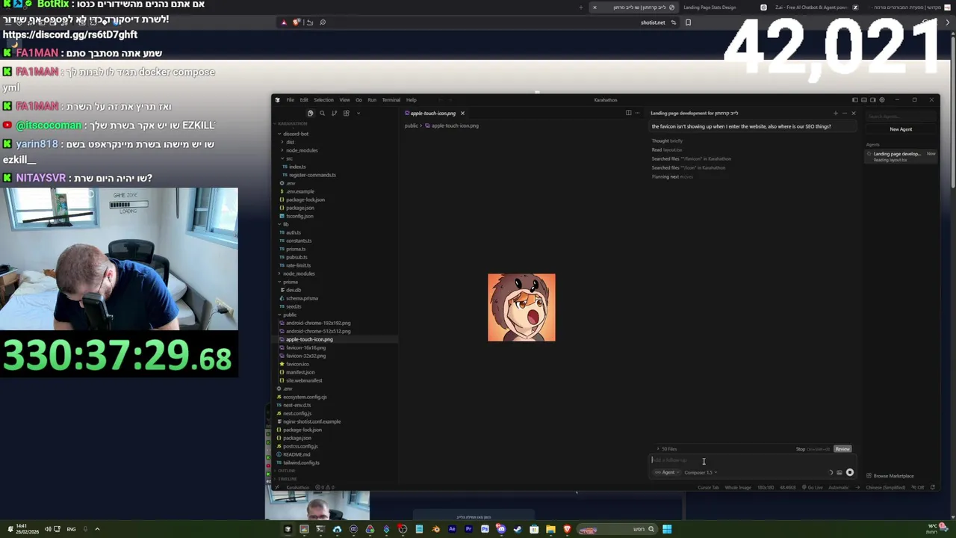
Task: Open tsconfig.json file
Action: click(x=299, y=216)
